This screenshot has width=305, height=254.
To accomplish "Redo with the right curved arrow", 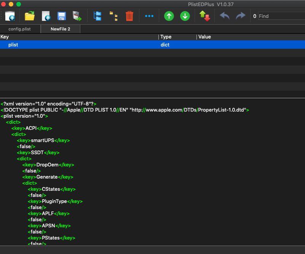I will [x=241, y=16].
